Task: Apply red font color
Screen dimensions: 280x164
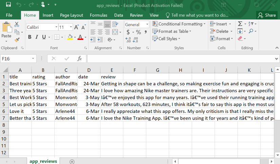Action: coord(80,37)
